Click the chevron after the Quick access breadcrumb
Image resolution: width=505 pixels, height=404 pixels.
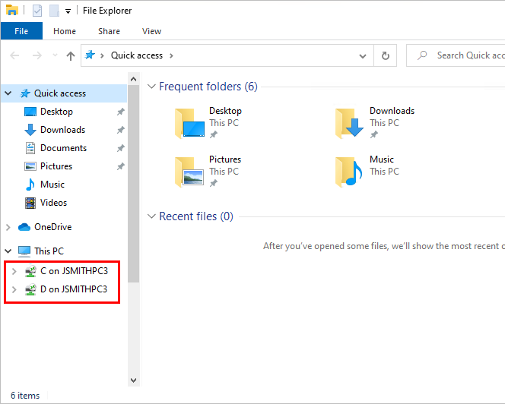coord(171,55)
